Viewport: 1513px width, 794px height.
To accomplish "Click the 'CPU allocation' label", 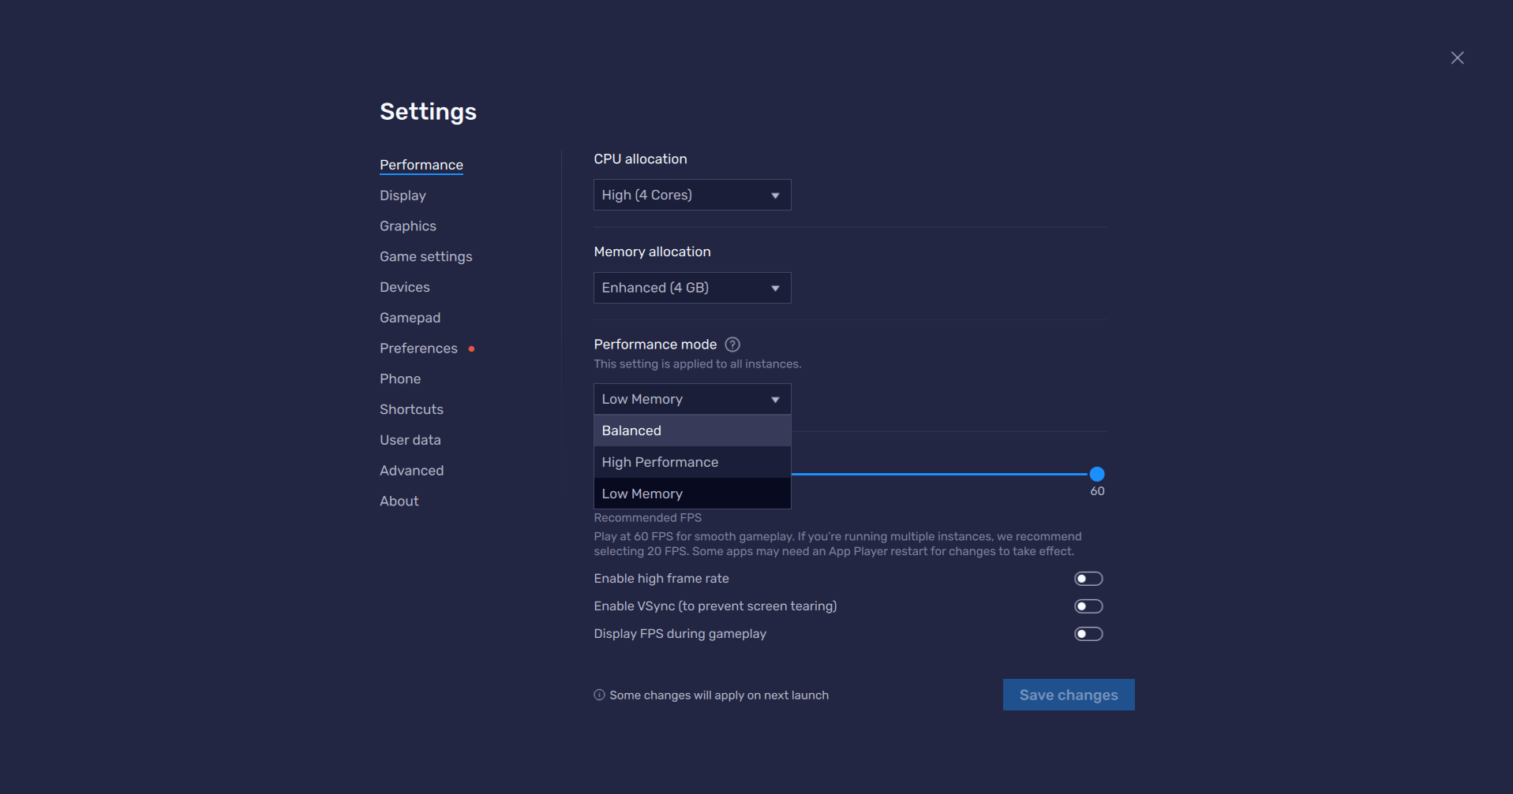I will coord(641,159).
